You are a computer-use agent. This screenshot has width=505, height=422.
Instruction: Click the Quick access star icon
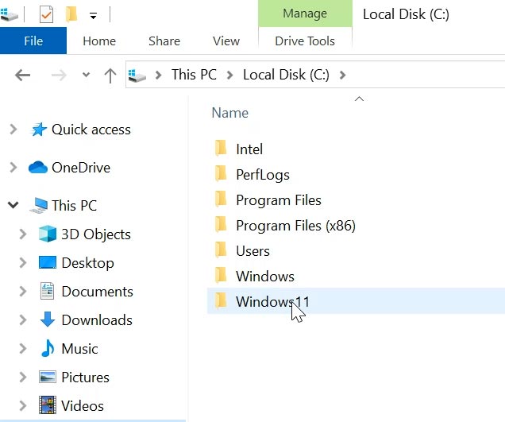click(38, 130)
